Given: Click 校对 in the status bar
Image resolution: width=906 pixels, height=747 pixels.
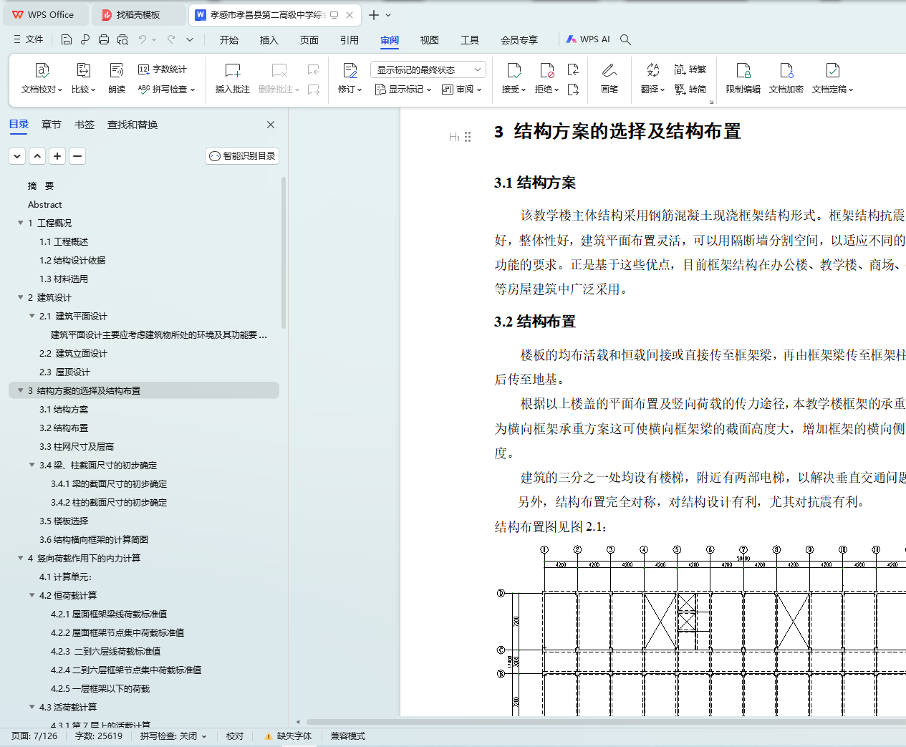Looking at the screenshot, I should pos(235,736).
